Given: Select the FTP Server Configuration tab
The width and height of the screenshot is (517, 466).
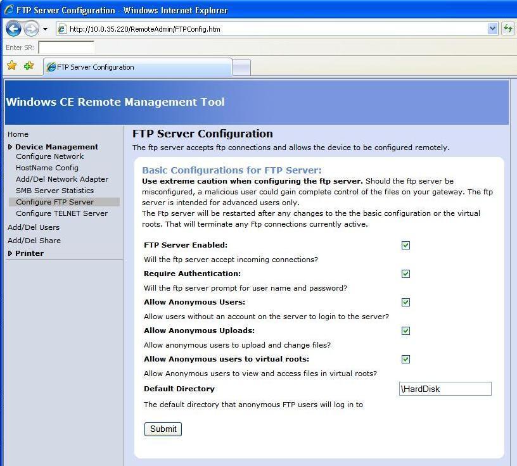Looking at the screenshot, I should 137,67.
